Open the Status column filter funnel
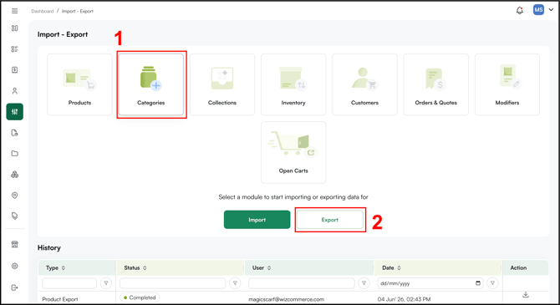Viewport: 560px width, 305px height. coord(235,283)
